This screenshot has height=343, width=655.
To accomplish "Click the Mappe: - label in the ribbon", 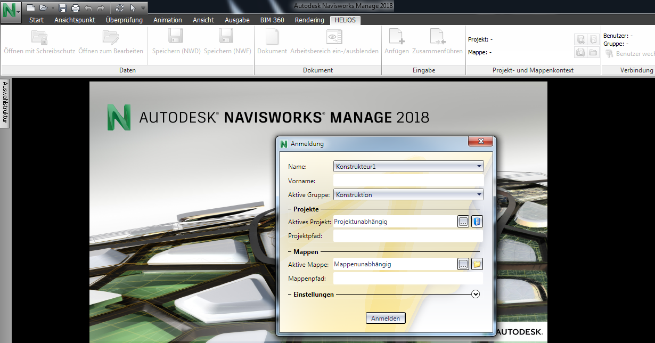I will click(x=480, y=52).
